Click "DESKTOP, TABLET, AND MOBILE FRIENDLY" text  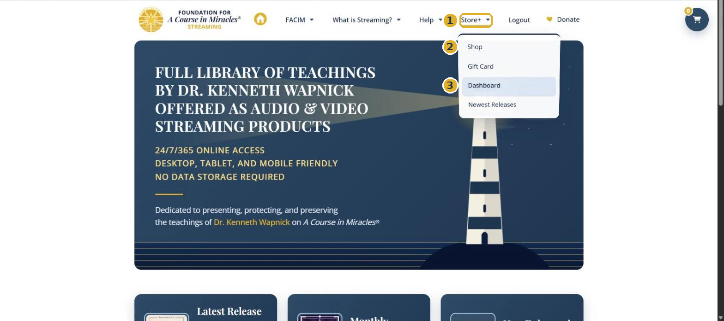pyautogui.click(x=247, y=163)
